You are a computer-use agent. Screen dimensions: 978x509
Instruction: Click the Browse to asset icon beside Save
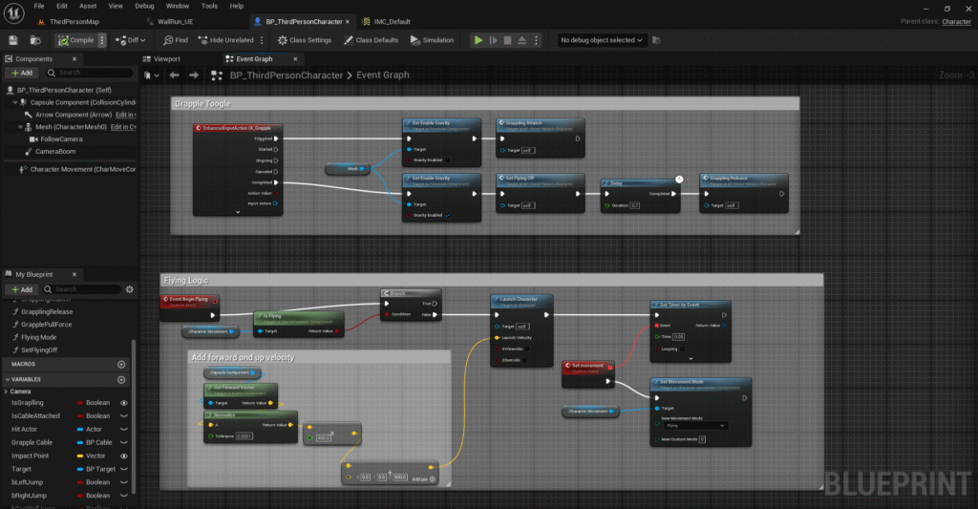pos(35,40)
